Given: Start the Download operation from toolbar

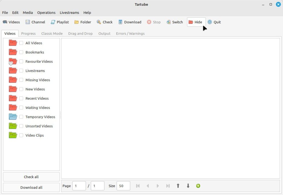Looking at the screenshot, I should coord(130,22).
